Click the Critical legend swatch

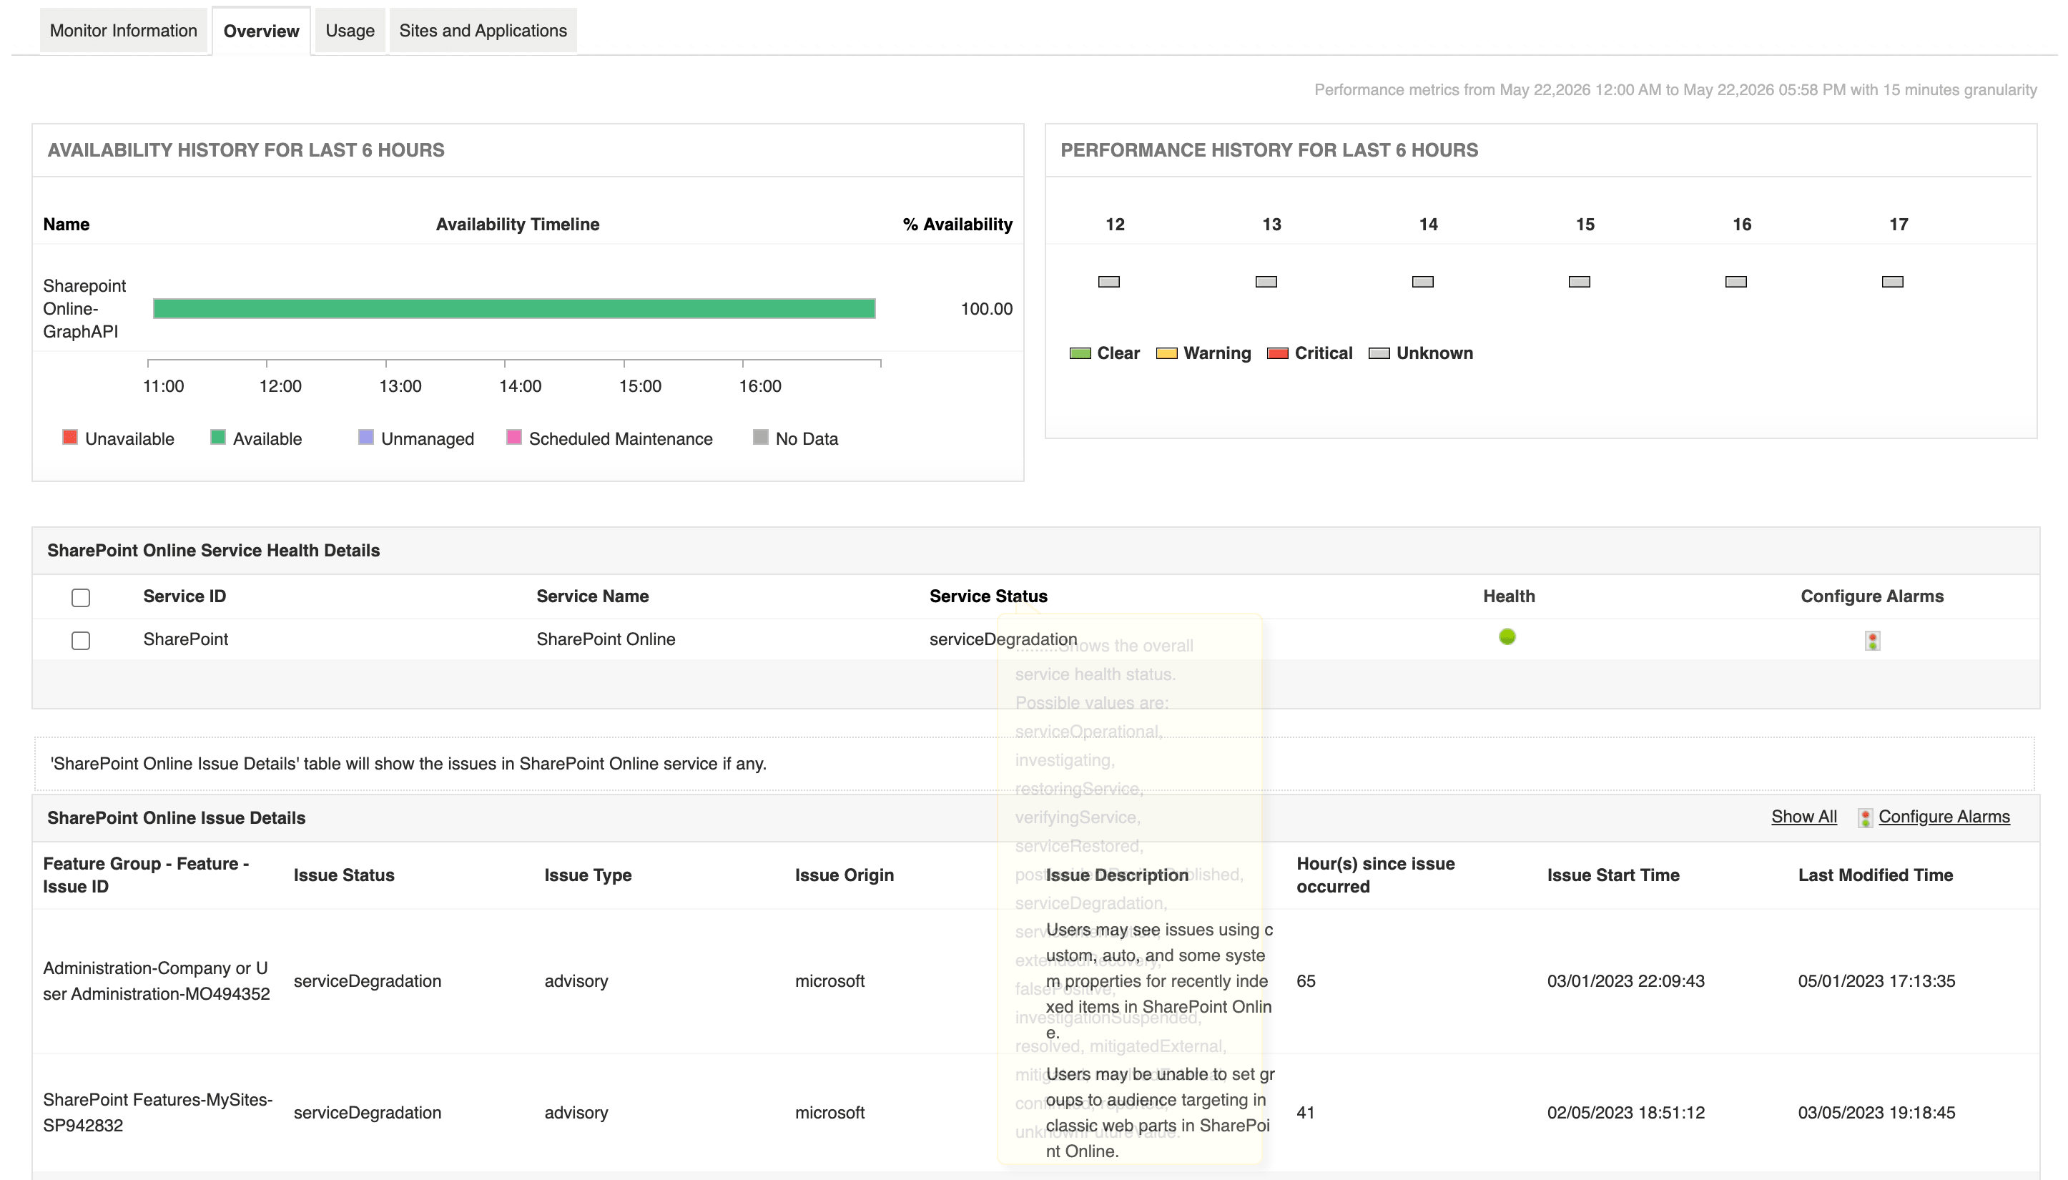[1278, 353]
